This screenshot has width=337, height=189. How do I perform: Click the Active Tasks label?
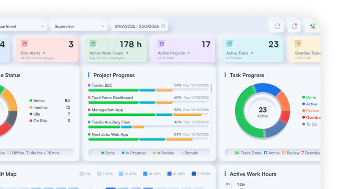(x=237, y=53)
